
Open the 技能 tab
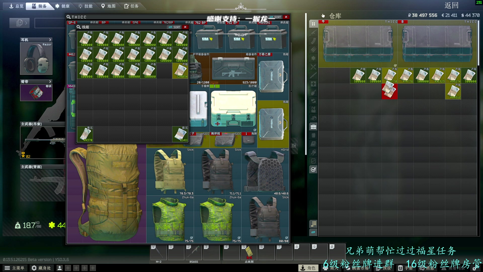click(x=85, y=6)
